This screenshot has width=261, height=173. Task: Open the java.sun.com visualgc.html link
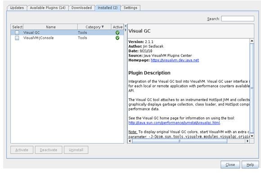(174, 123)
